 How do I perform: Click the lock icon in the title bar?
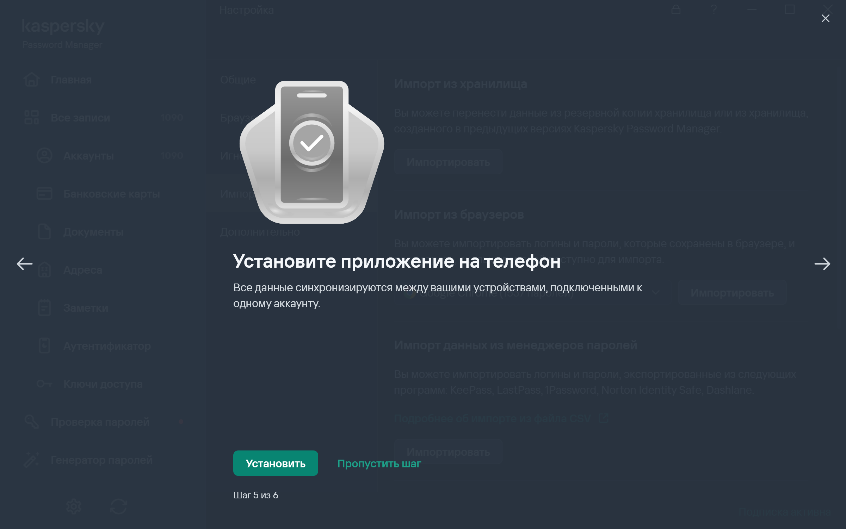tap(675, 10)
